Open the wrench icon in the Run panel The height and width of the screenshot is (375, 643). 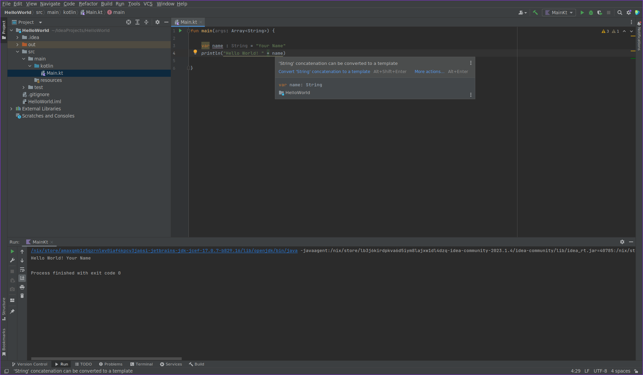click(12, 260)
